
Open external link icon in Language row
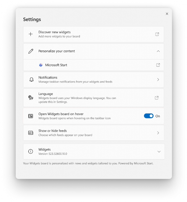(x=157, y=98)
